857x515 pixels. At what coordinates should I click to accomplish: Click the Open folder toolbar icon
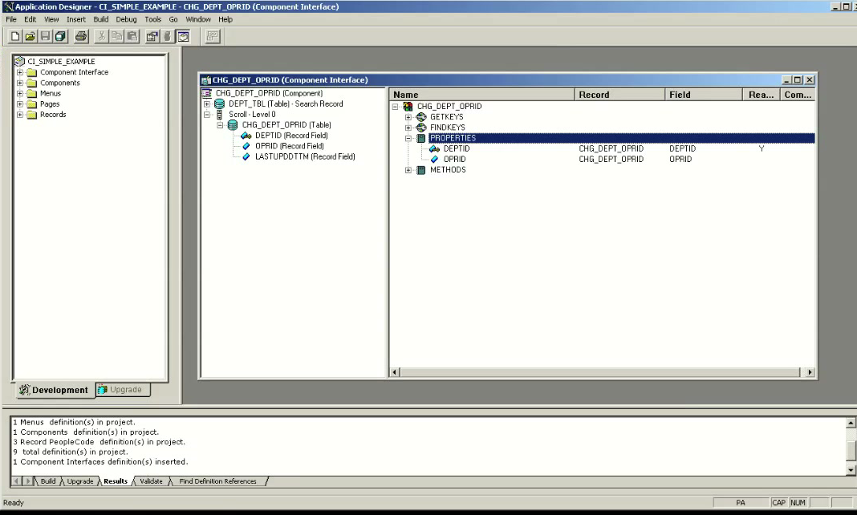click(x=30, y=37)
